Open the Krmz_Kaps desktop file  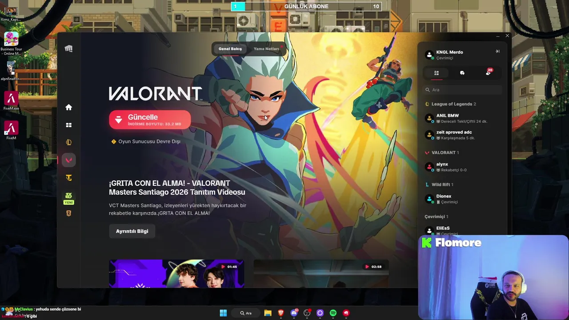(x=10, y=13)
